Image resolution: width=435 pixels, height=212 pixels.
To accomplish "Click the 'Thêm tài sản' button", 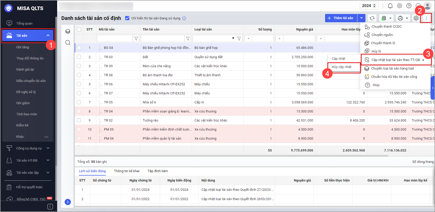I will (x=341, y=18).
